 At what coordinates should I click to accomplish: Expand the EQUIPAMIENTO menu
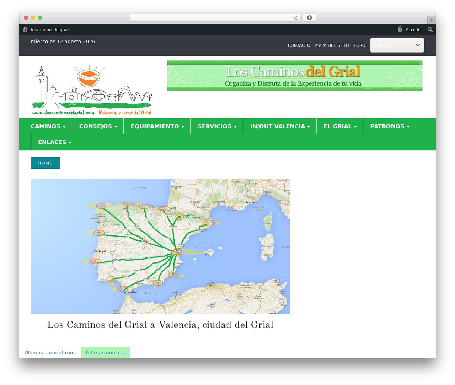[157, 126]
